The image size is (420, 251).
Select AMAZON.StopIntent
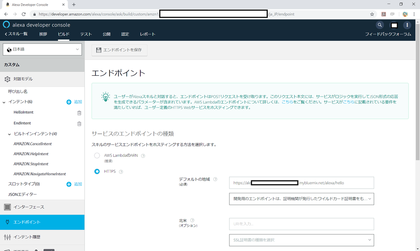tap(31, 164)
